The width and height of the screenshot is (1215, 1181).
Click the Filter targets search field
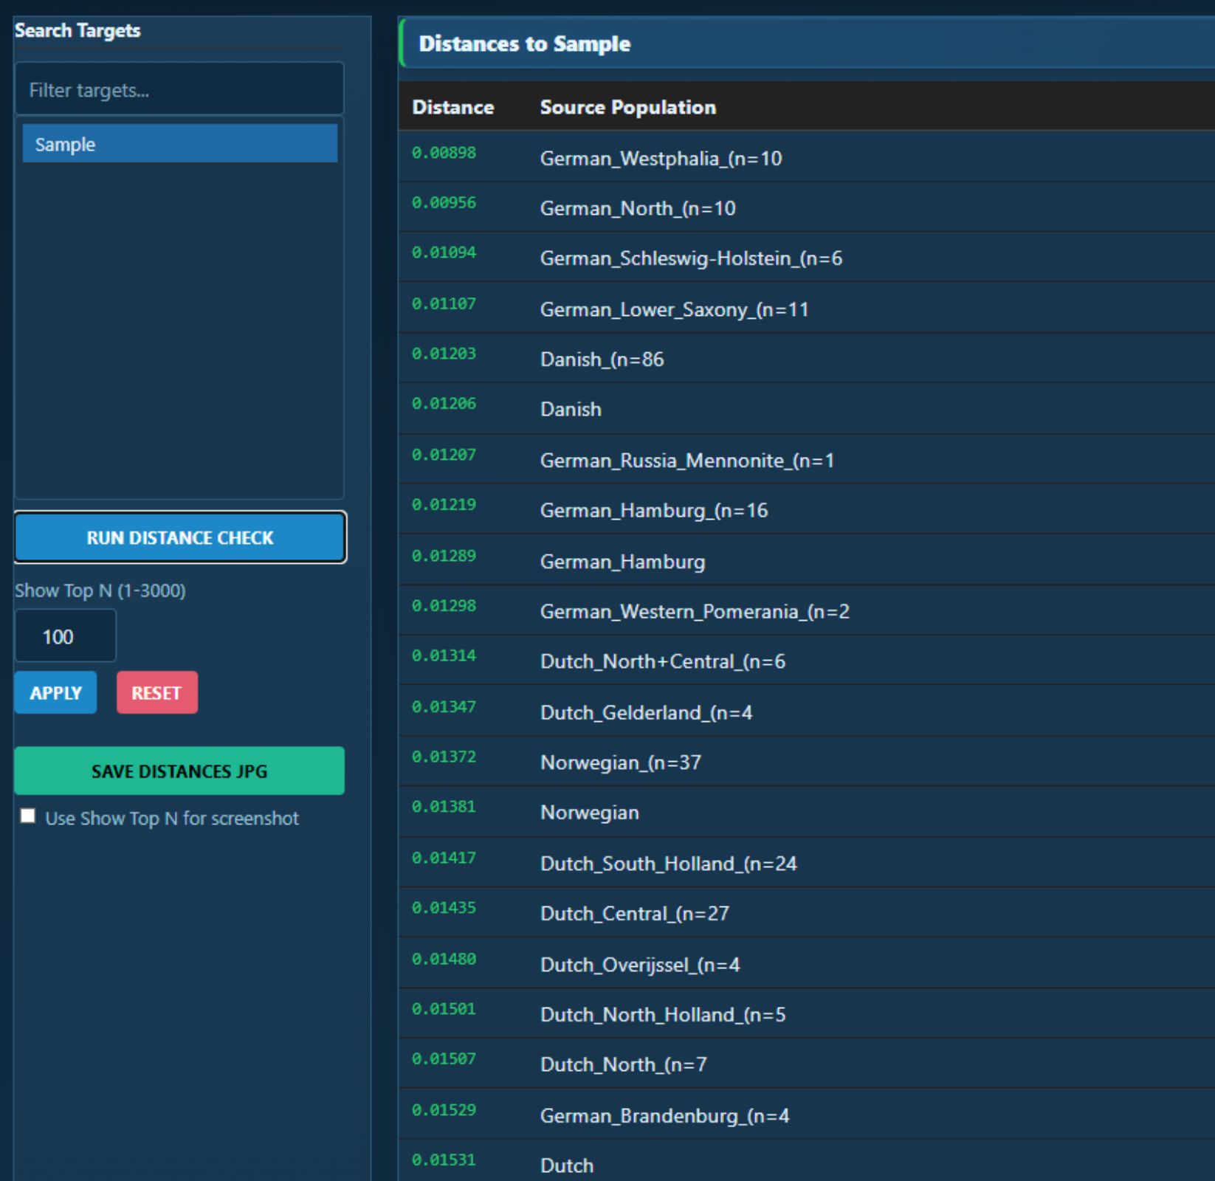(x=179, y=90)
